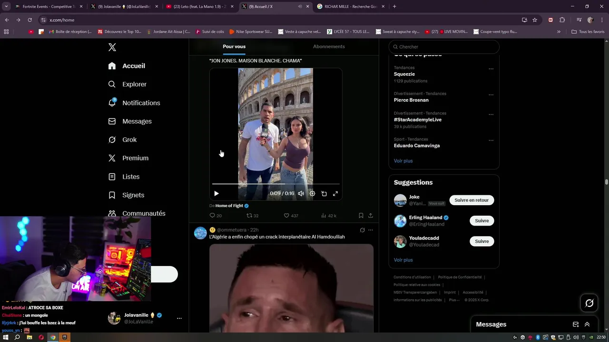Open Signets in the sidebar
Viewport: 609px width, 342px height.
point(126,195)
